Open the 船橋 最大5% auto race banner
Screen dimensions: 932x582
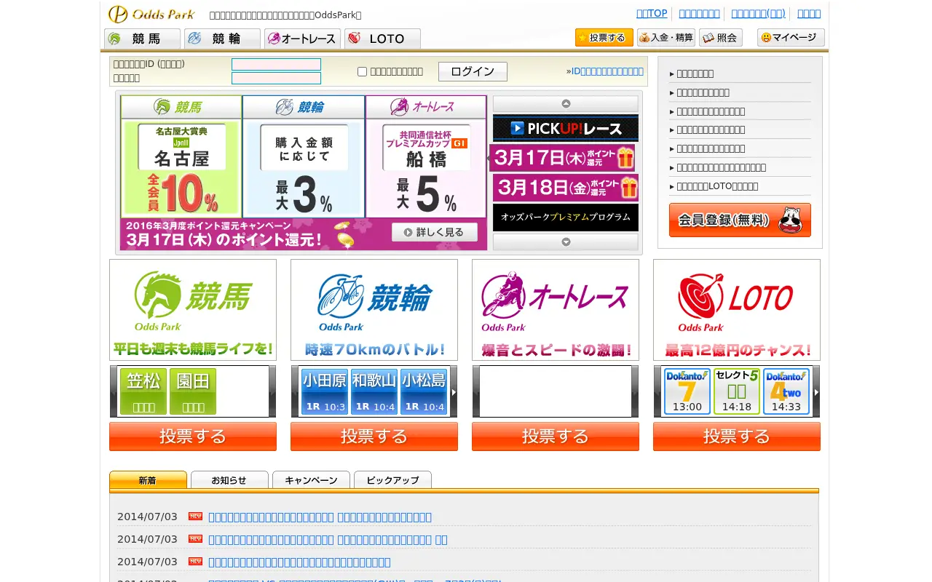[426, 156]
